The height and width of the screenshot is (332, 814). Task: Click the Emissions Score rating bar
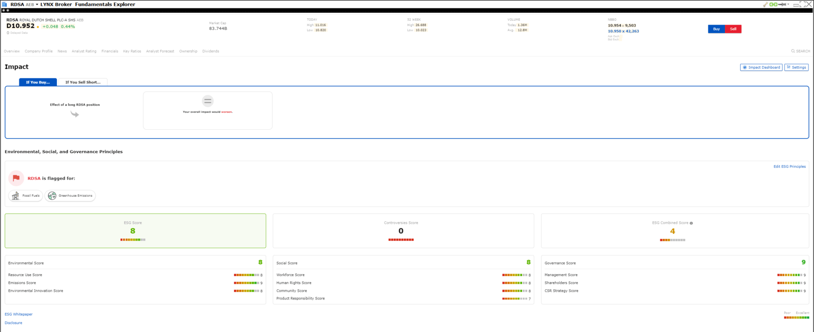[246, 283]
